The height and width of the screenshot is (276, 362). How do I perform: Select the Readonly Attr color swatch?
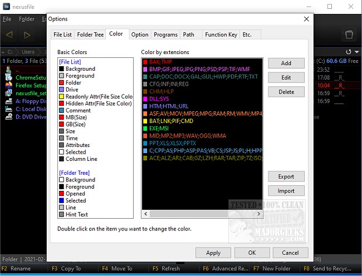point(61,96)
